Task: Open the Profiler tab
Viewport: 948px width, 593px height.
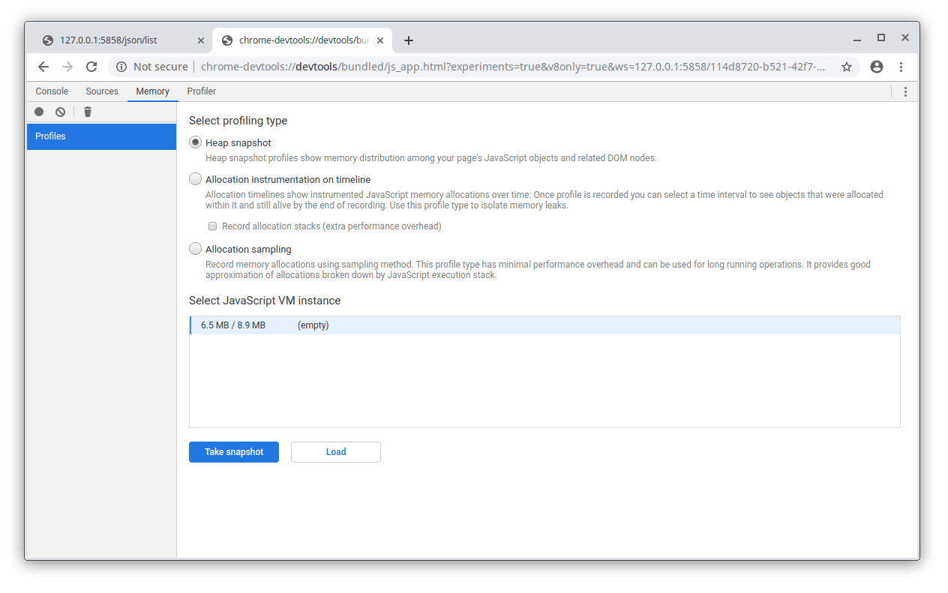Action: pos(201,91)
